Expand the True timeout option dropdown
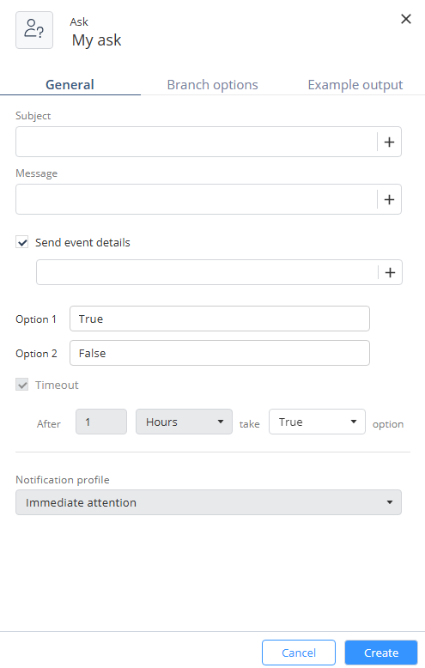The height and width of the screenshot is (668, 425). click(x=318, y=422)
